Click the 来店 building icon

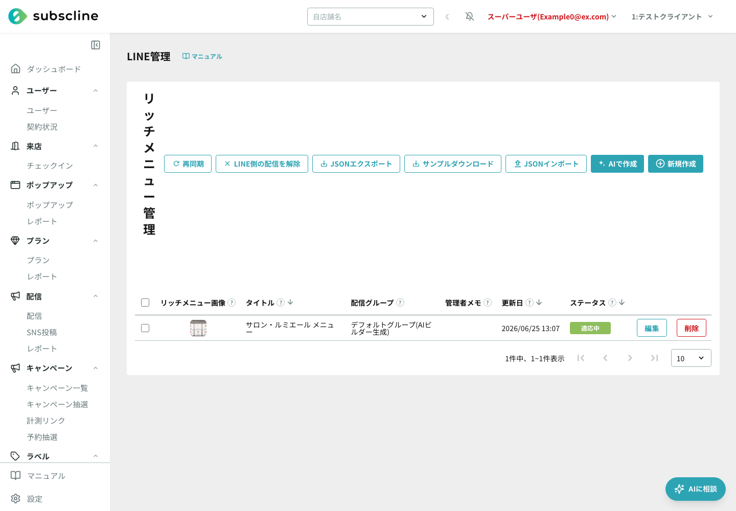15,146
